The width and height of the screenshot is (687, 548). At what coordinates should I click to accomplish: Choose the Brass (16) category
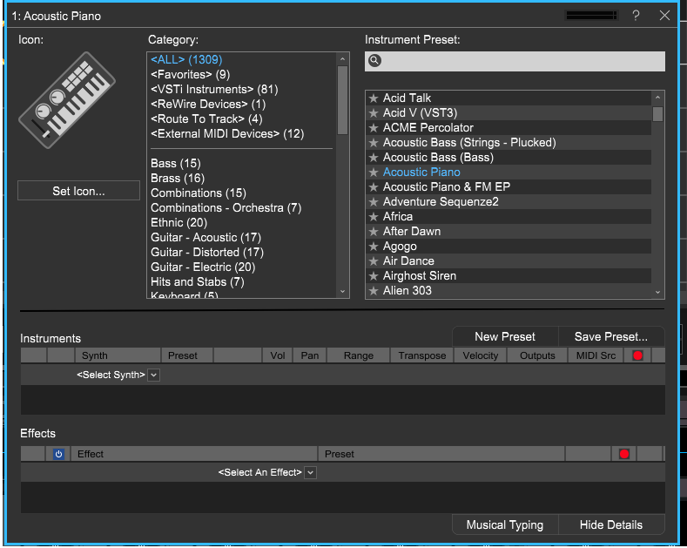pyautogui.click(x=178, y=179)
